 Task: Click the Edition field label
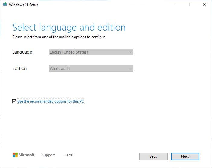19,68
